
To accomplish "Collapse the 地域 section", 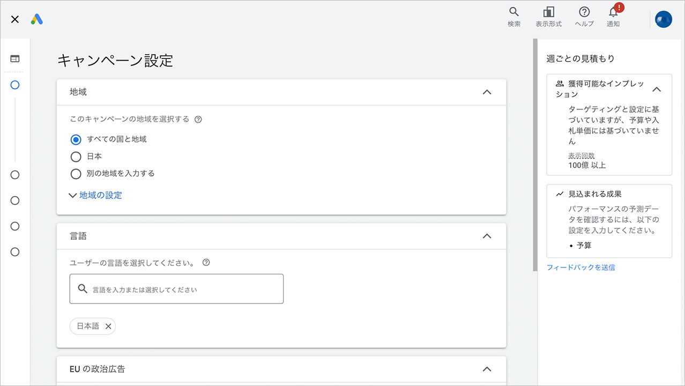I will point(487,92).
